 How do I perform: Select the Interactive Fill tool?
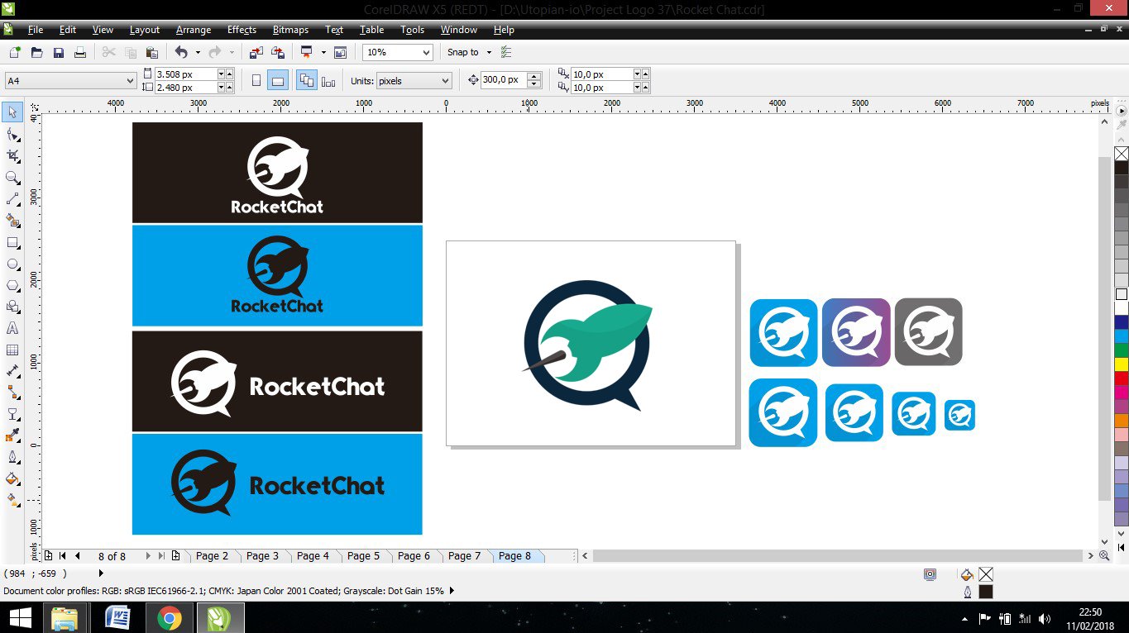click(12, 500)
